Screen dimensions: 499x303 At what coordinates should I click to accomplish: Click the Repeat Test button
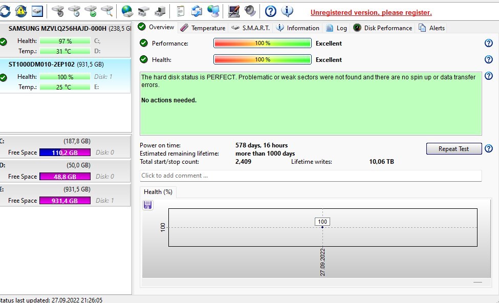(453, 149)
